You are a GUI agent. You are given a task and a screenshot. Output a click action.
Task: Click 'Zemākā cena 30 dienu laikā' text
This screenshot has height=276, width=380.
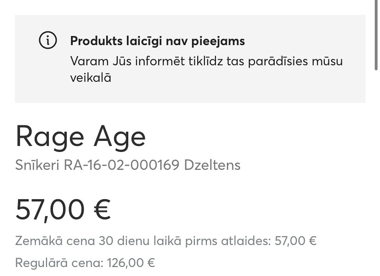tap(98, 241)
